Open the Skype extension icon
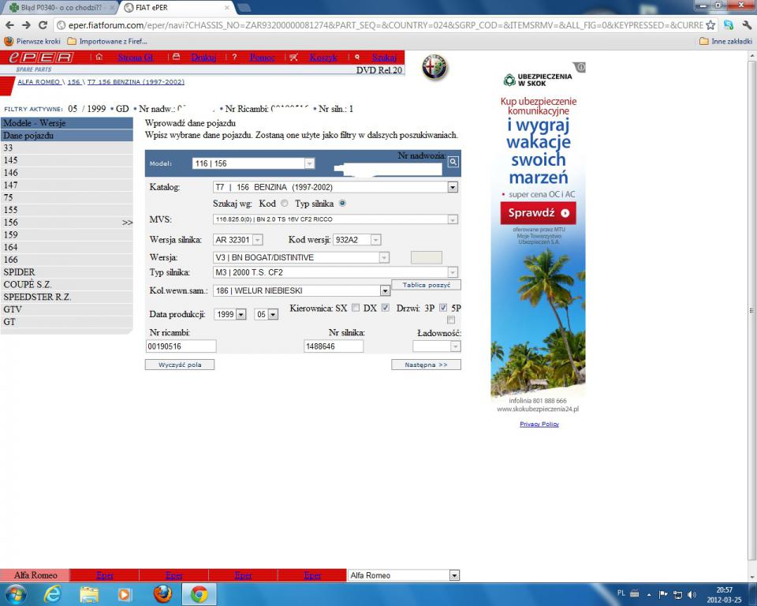Viewport: 757px width, 606px height. [x=728, y=25]
